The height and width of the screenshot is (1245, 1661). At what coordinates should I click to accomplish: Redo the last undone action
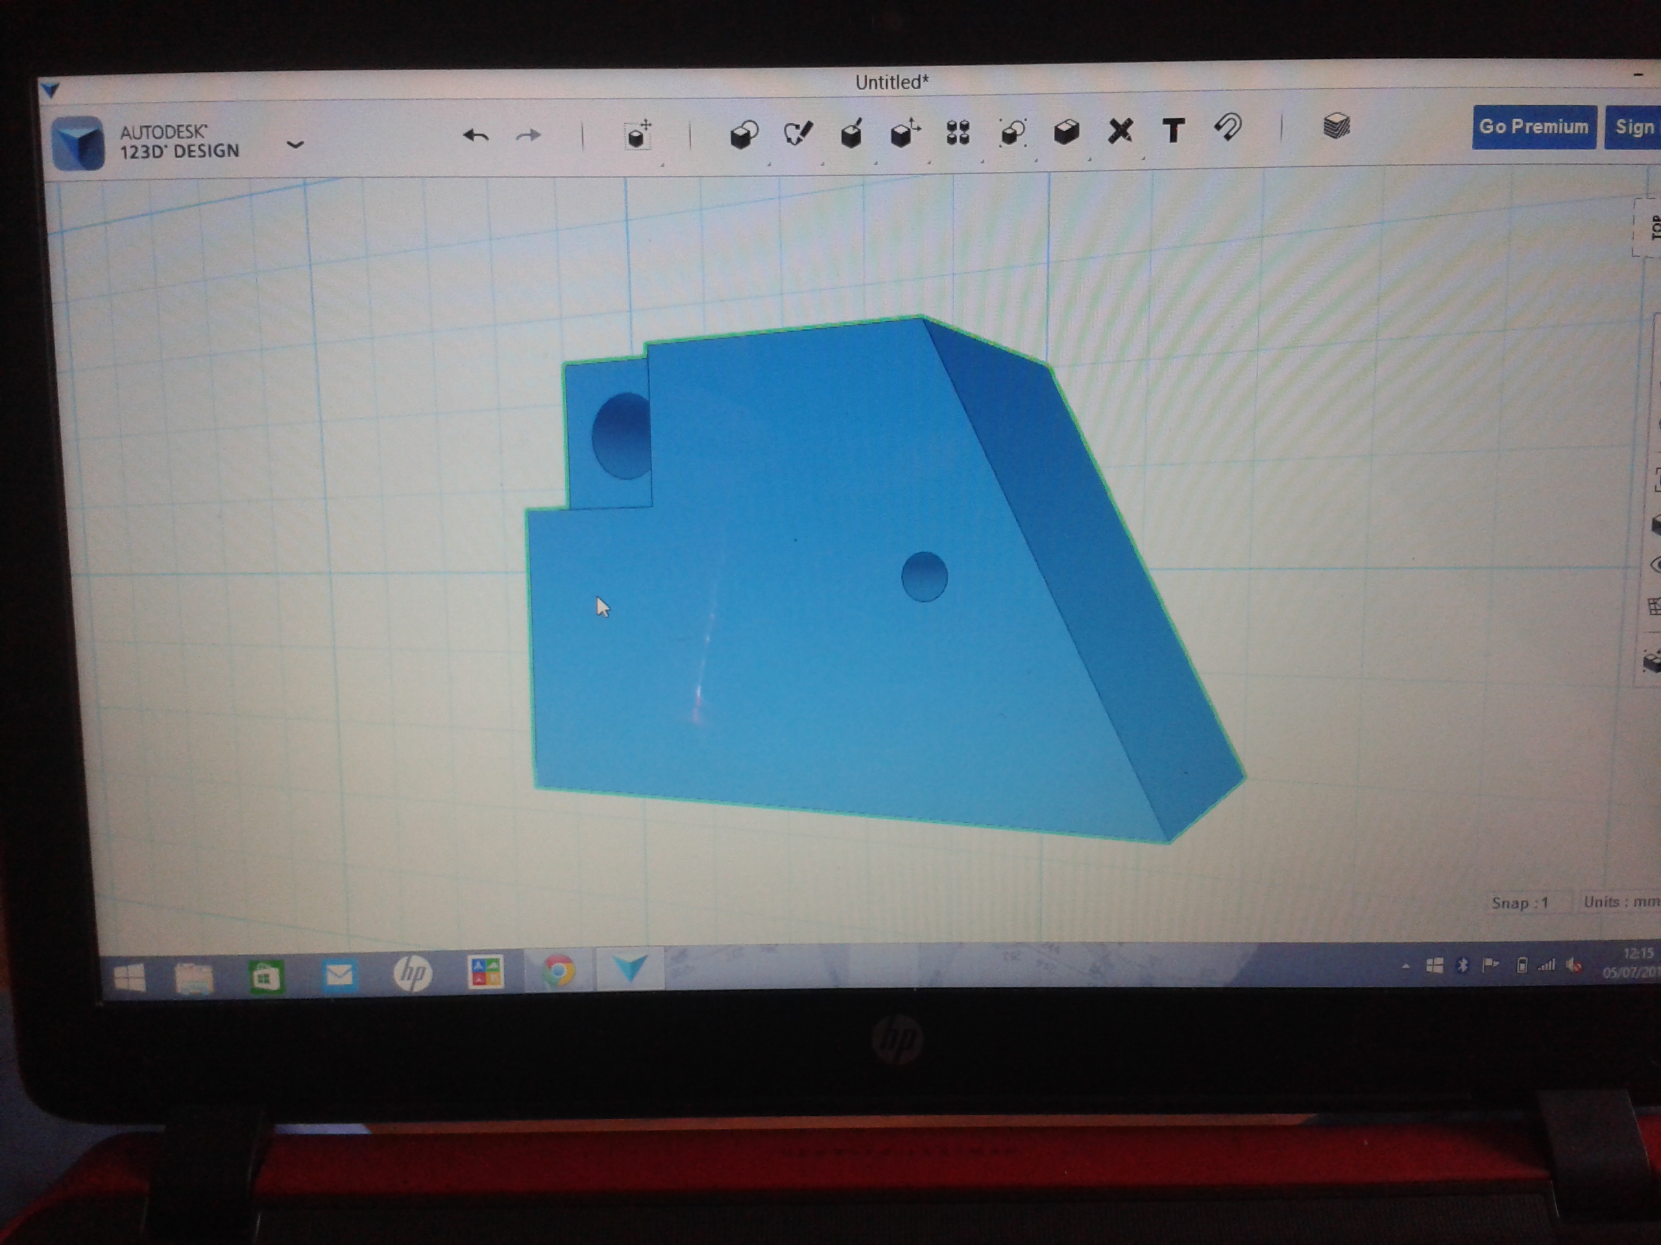point(529,135)
